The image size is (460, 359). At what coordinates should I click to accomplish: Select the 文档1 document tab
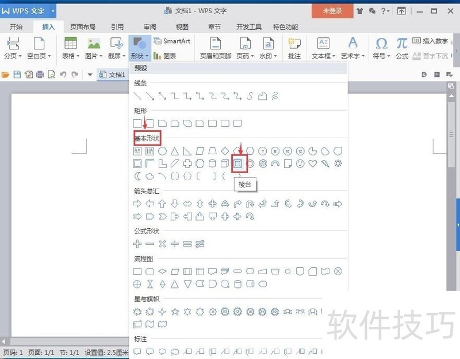pyautogui.click(x=112, y=75)
